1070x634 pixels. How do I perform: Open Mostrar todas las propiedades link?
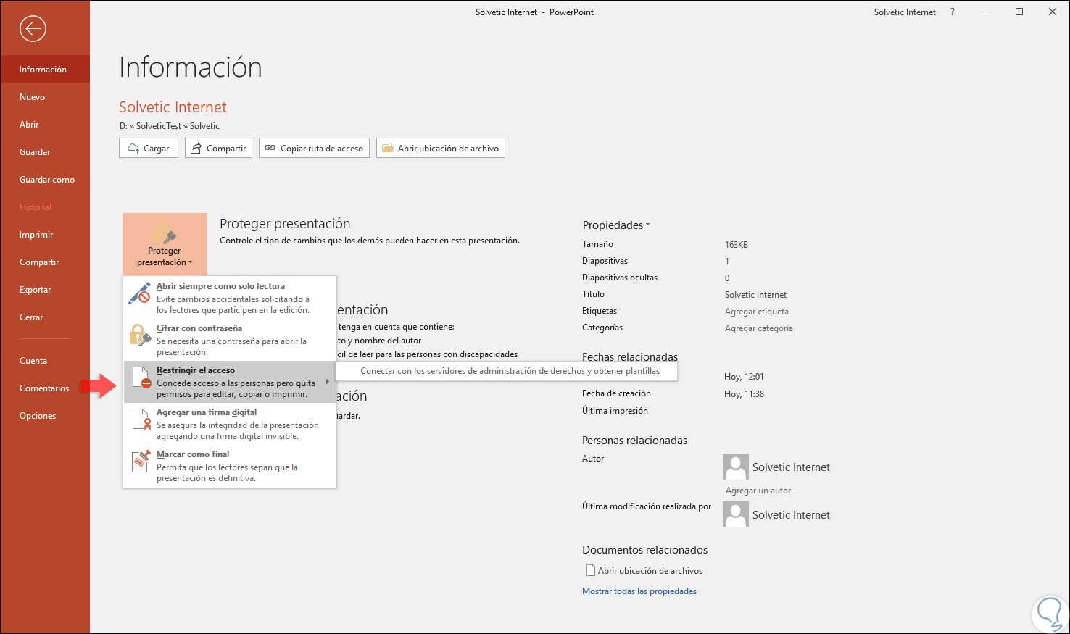coord(639,591)
